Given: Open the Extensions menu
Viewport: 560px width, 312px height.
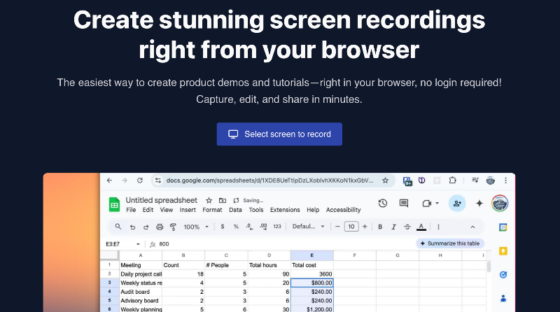Looking at the screenshot, I should coord(285,210).
